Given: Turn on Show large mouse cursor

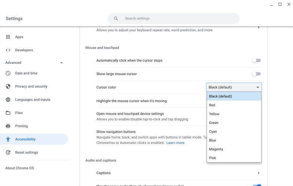Looking at the screenshot, I should pyautogui.click(x=256, y=74).
